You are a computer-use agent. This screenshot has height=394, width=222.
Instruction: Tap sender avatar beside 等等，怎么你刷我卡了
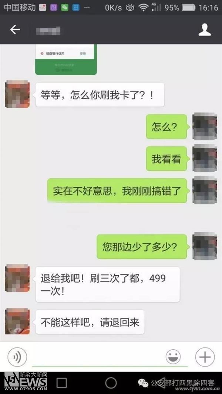(17, 94)
